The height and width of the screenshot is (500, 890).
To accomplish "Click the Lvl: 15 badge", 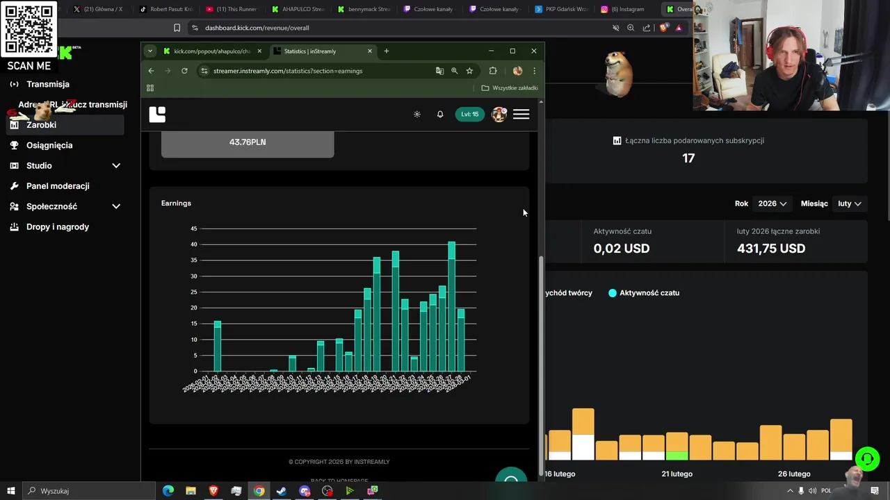I will coord(470,115).
